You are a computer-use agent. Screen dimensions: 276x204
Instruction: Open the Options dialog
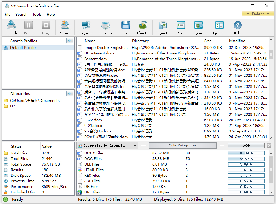[x=220, y=28]
